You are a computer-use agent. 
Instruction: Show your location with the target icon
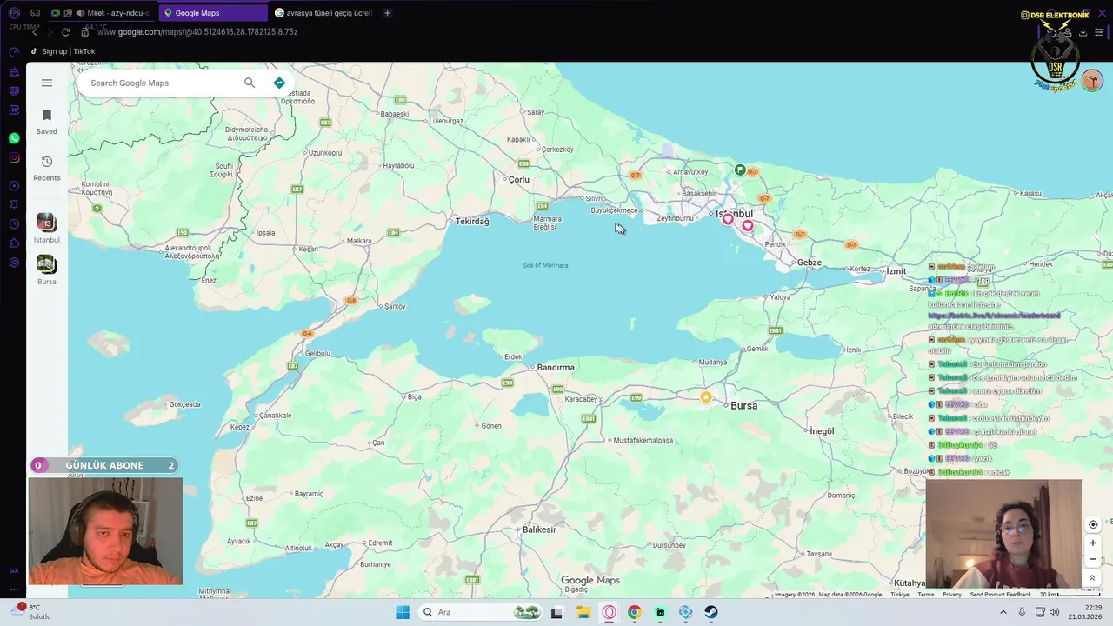tap(1093, 524)
